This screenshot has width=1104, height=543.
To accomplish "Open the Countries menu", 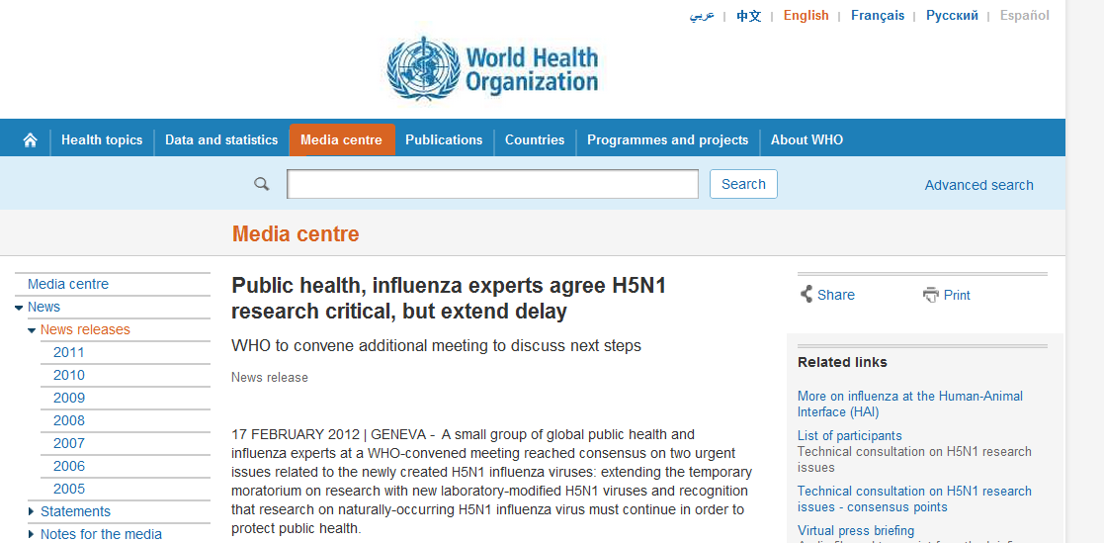I will [535, 140].
